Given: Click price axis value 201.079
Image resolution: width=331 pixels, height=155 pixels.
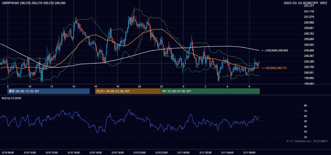Looking at the screenshot, I should [309, 17].
